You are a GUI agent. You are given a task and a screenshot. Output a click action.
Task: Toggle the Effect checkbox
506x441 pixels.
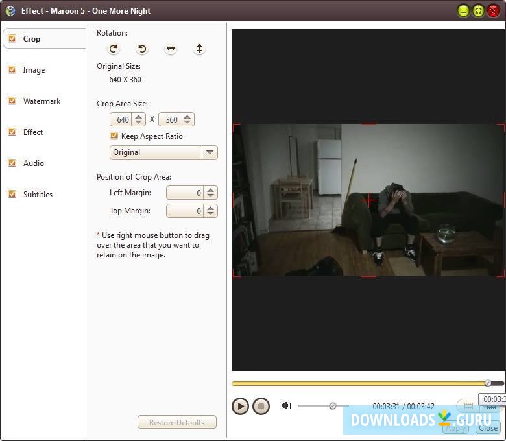click(12, 132)
